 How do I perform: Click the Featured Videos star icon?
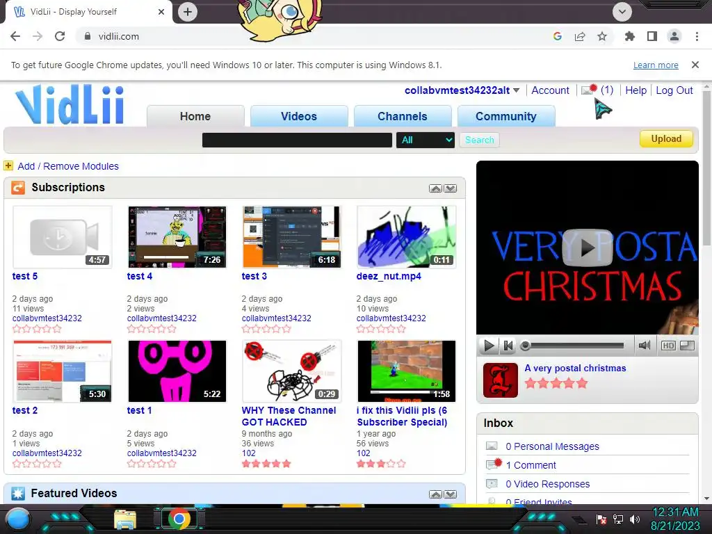17,493
